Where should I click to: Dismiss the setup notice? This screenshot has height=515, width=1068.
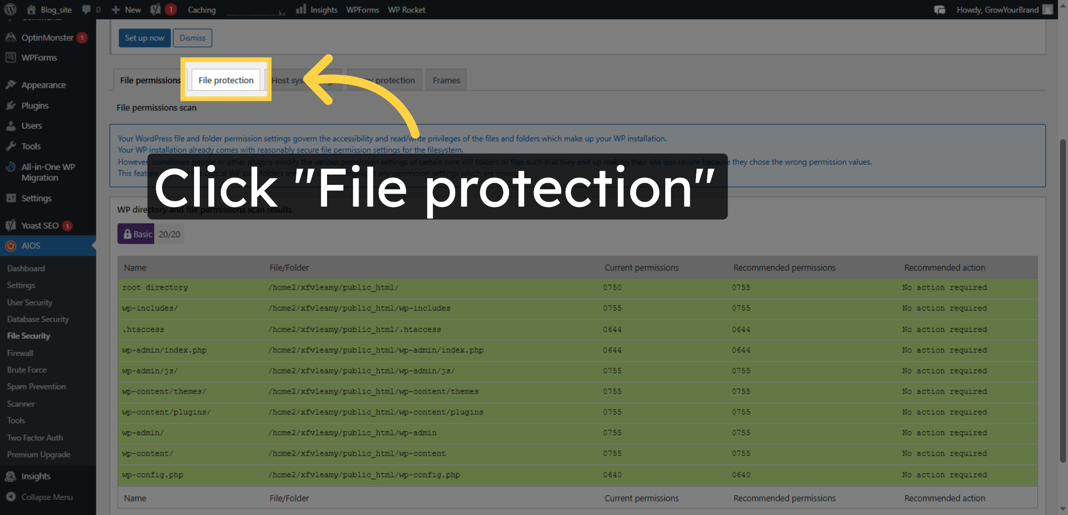[192, 38]
